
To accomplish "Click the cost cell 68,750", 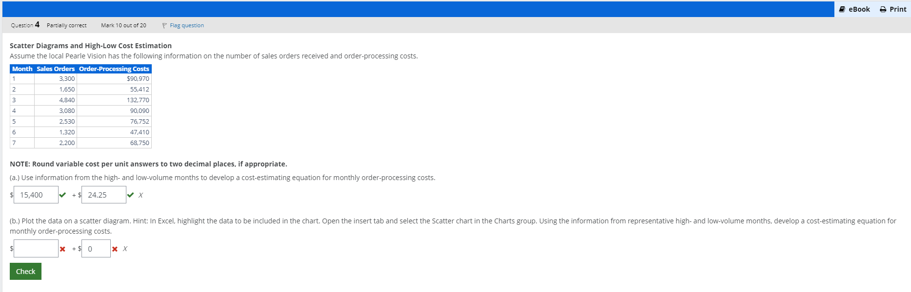I will (x=114, y=143).
